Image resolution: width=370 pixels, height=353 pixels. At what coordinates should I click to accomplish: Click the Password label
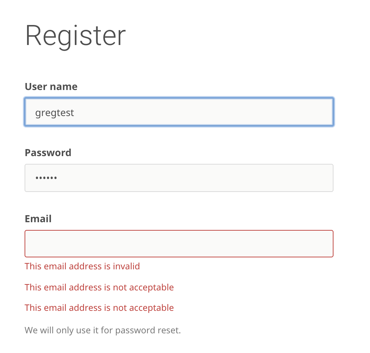(x=48, y=153)
